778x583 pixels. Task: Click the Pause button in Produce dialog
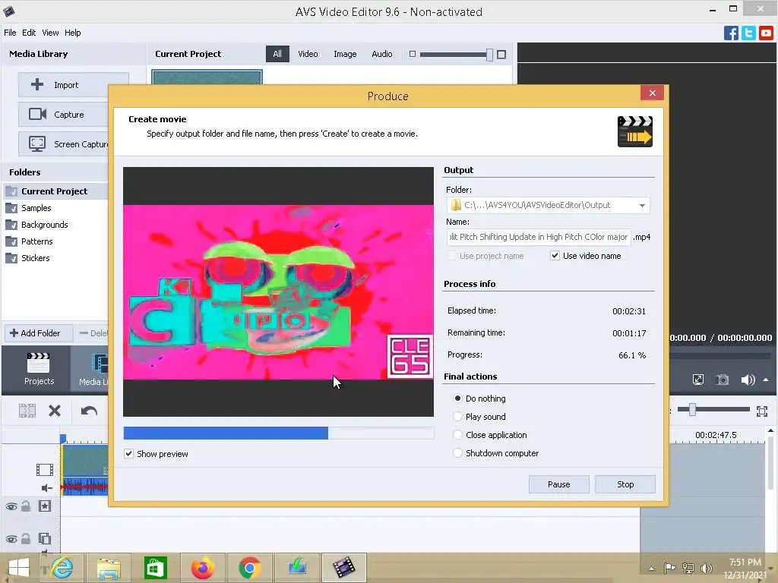click(558, 484)
